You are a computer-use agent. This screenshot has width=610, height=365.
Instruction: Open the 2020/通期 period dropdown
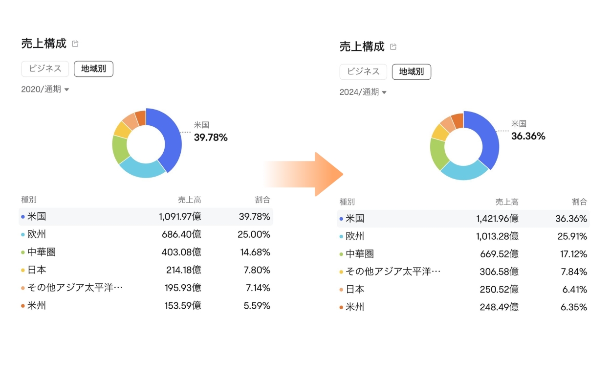[44, 89]
